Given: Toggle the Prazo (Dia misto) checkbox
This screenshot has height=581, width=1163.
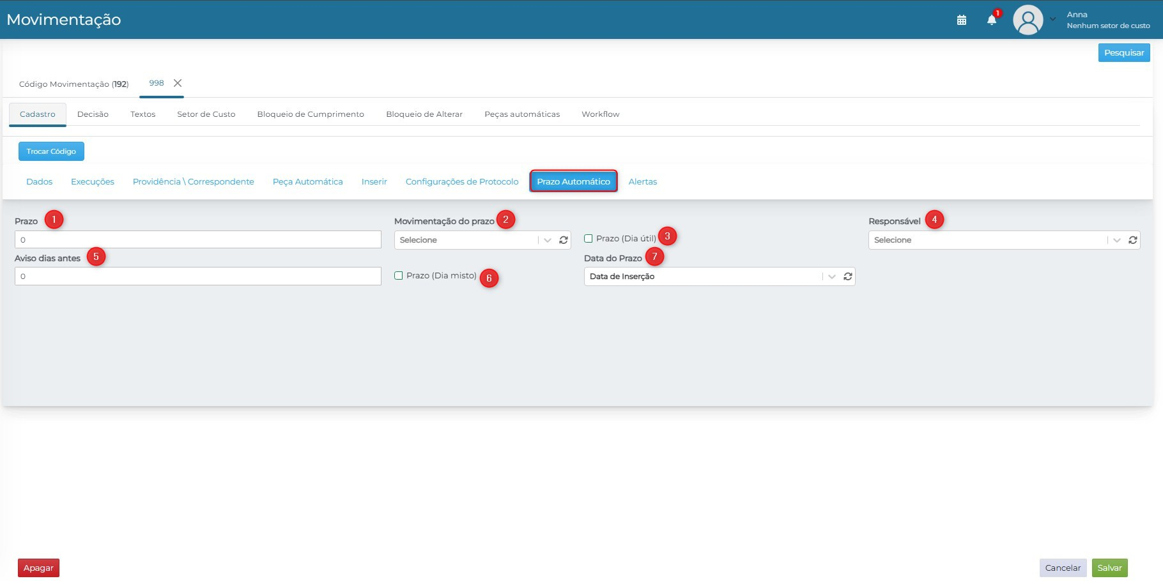Looking at the screenshot, I should click(x=399, y=276).
